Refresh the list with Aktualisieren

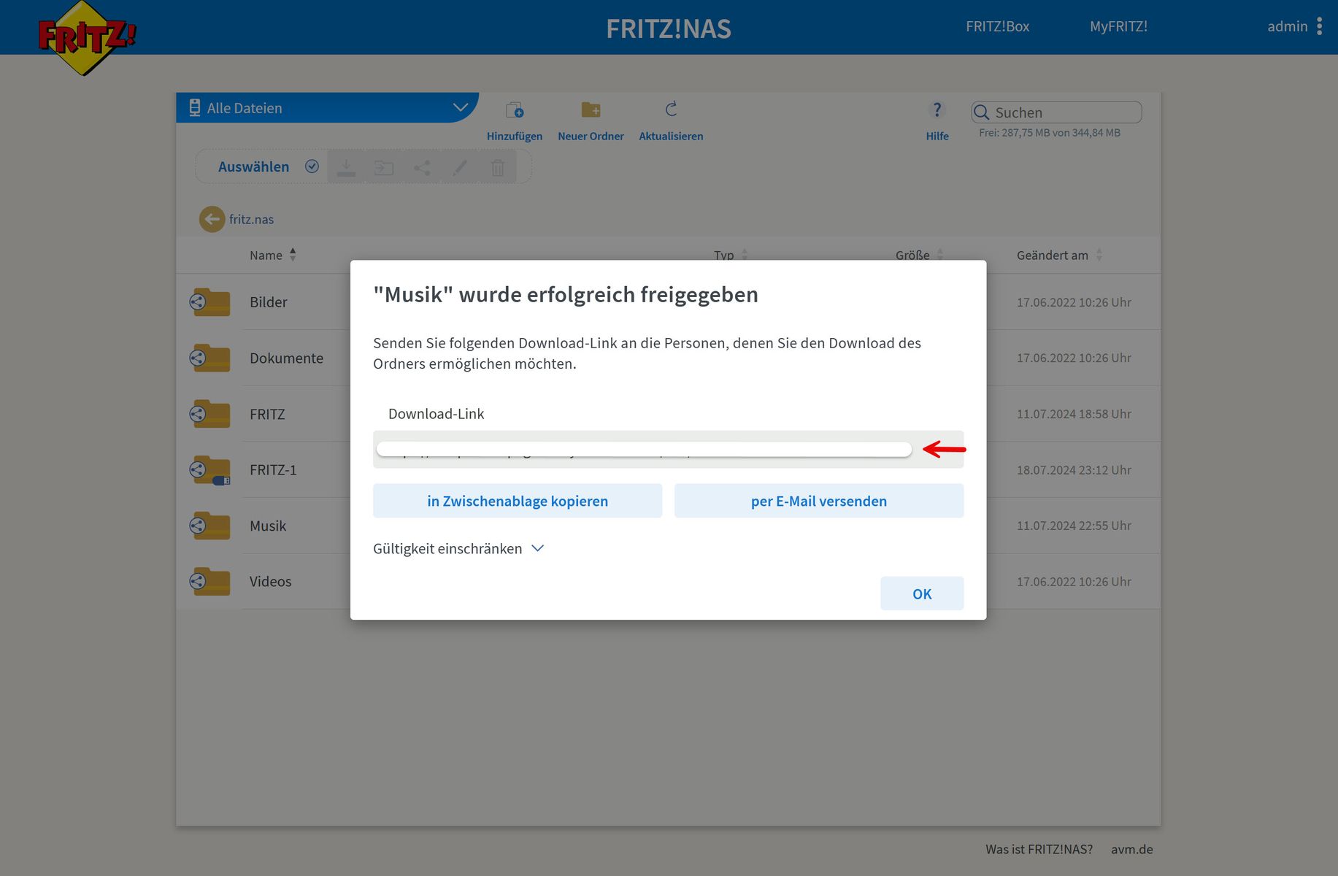[671, 109]
